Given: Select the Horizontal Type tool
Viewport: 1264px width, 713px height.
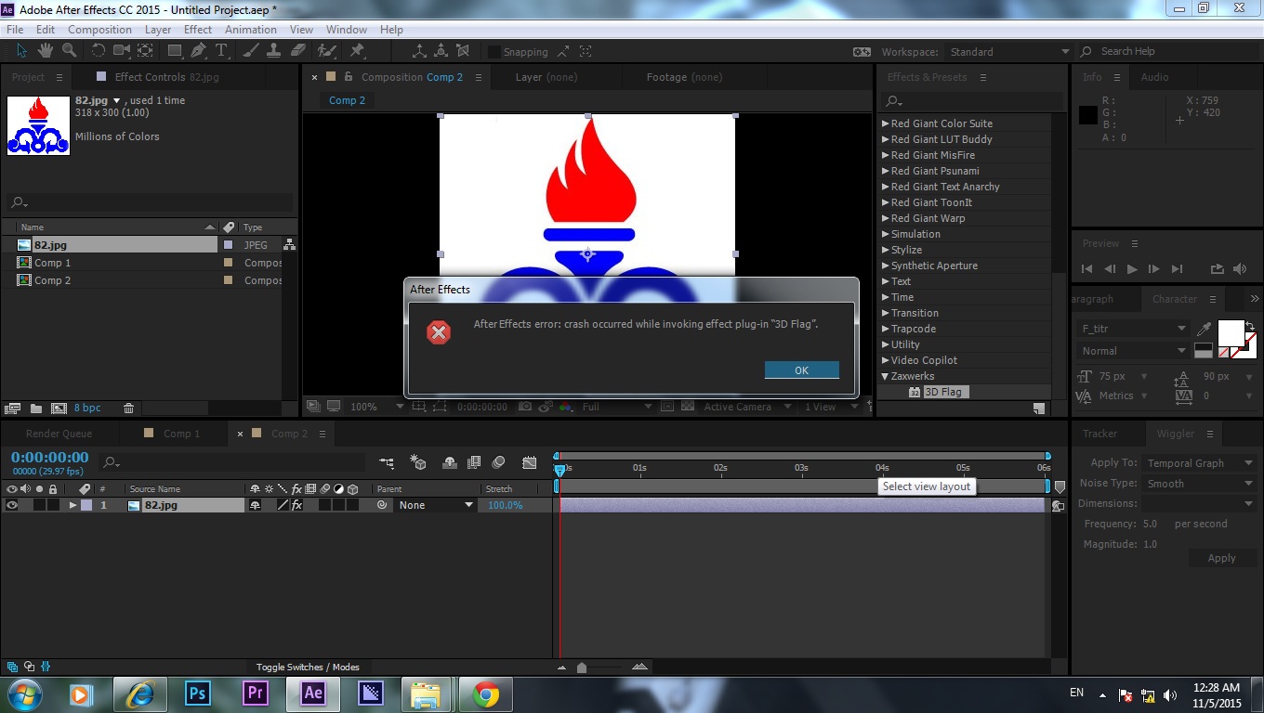Looking at the screenshot, I should [x=222, y=51].
